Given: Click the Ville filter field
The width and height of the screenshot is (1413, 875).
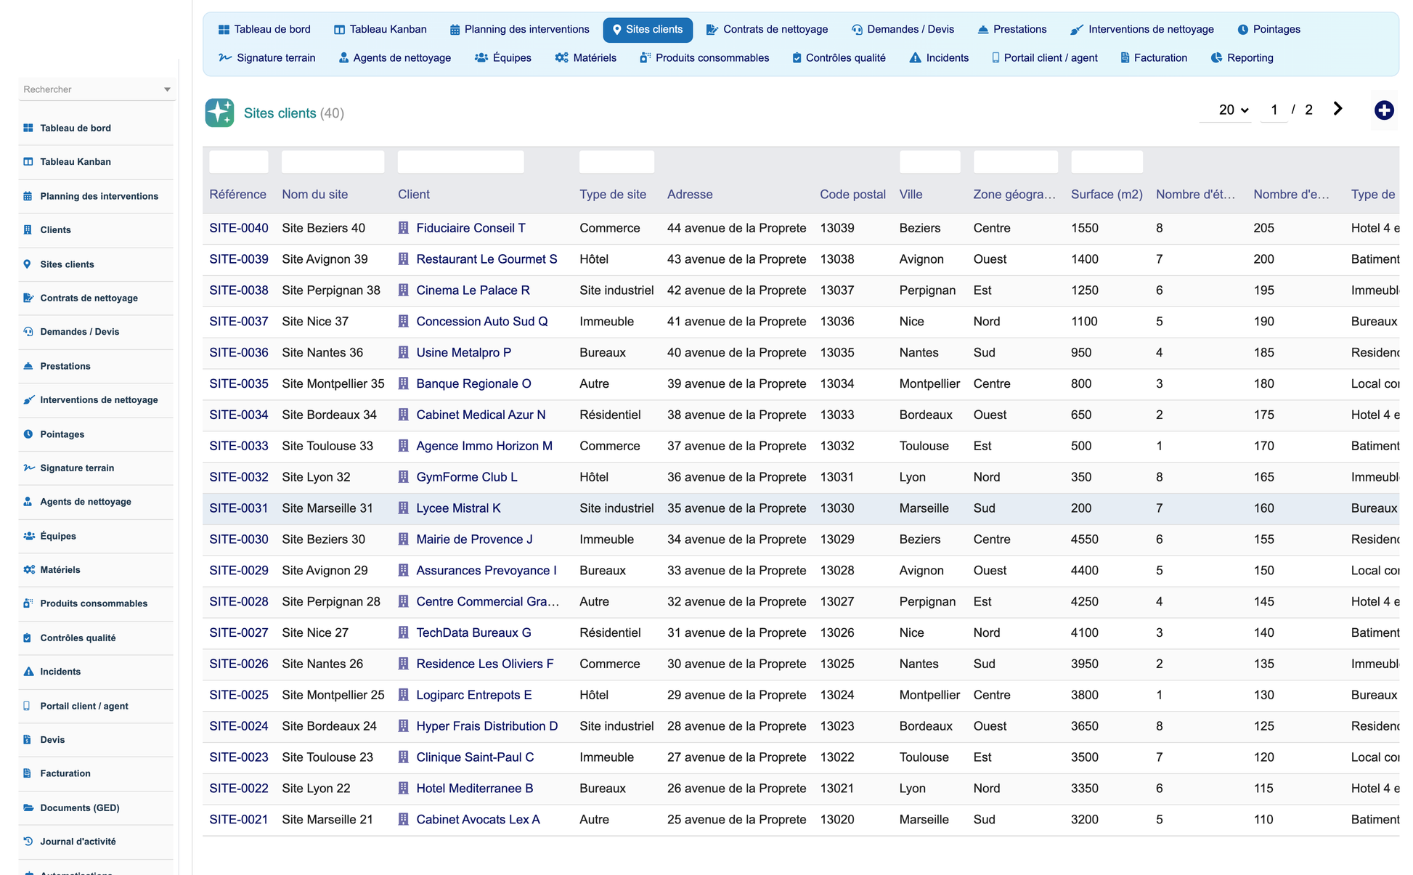Looking at the screenshot, I should 929,162.
